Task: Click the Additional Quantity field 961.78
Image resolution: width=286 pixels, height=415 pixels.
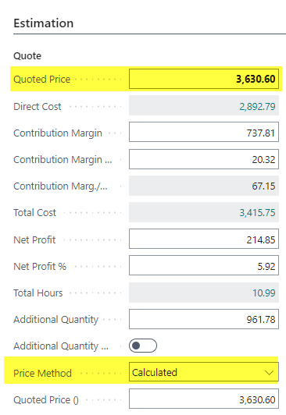Action: point(204,319)
